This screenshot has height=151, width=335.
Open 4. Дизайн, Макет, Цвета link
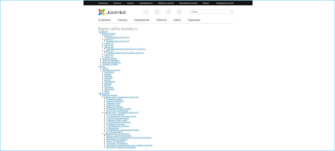coord(117,120)
